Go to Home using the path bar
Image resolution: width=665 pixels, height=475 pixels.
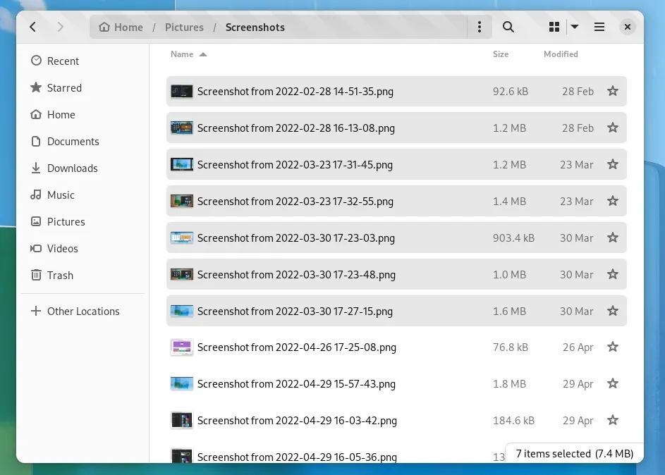pos(120,27)
